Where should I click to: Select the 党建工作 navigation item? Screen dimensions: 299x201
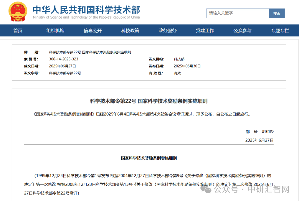click(x=205, y=30)
